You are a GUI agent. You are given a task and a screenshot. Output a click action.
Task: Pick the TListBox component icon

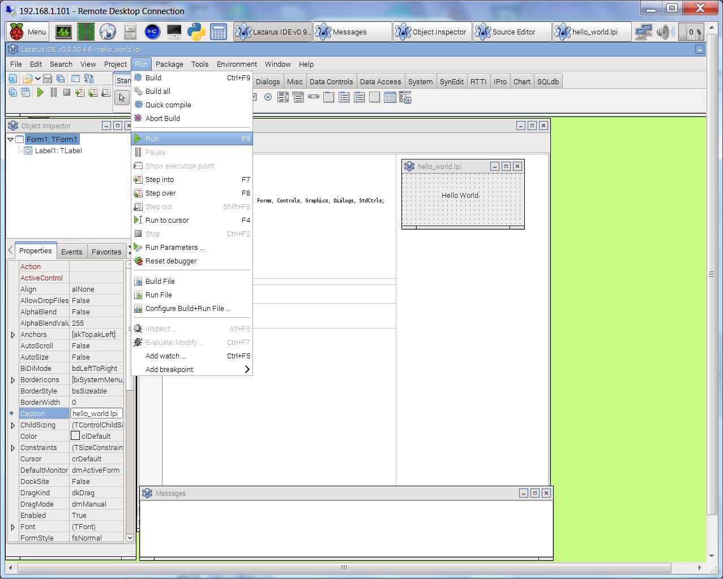click(283, 97)
